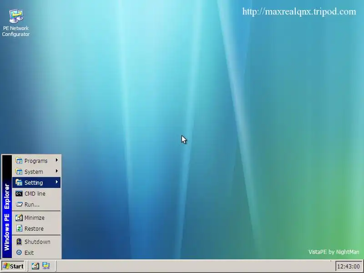This screenshot has height=273, width=364.
Task: Click the System folder icon
Action: click(x=19, y=172)
